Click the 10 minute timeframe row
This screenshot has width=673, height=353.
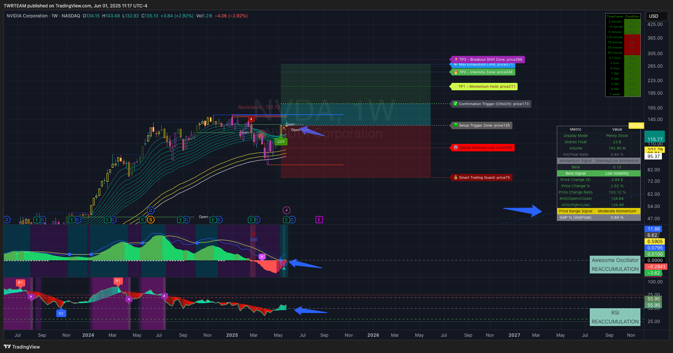(x=623, y=37)
